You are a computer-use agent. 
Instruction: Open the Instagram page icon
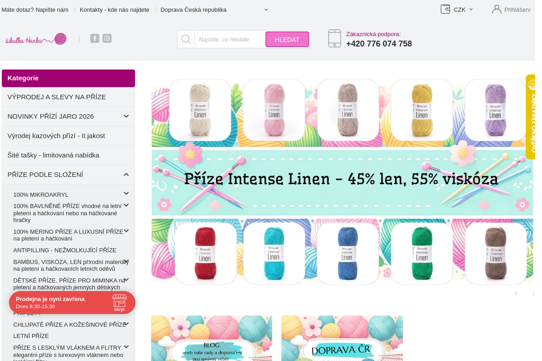(107, 38)
